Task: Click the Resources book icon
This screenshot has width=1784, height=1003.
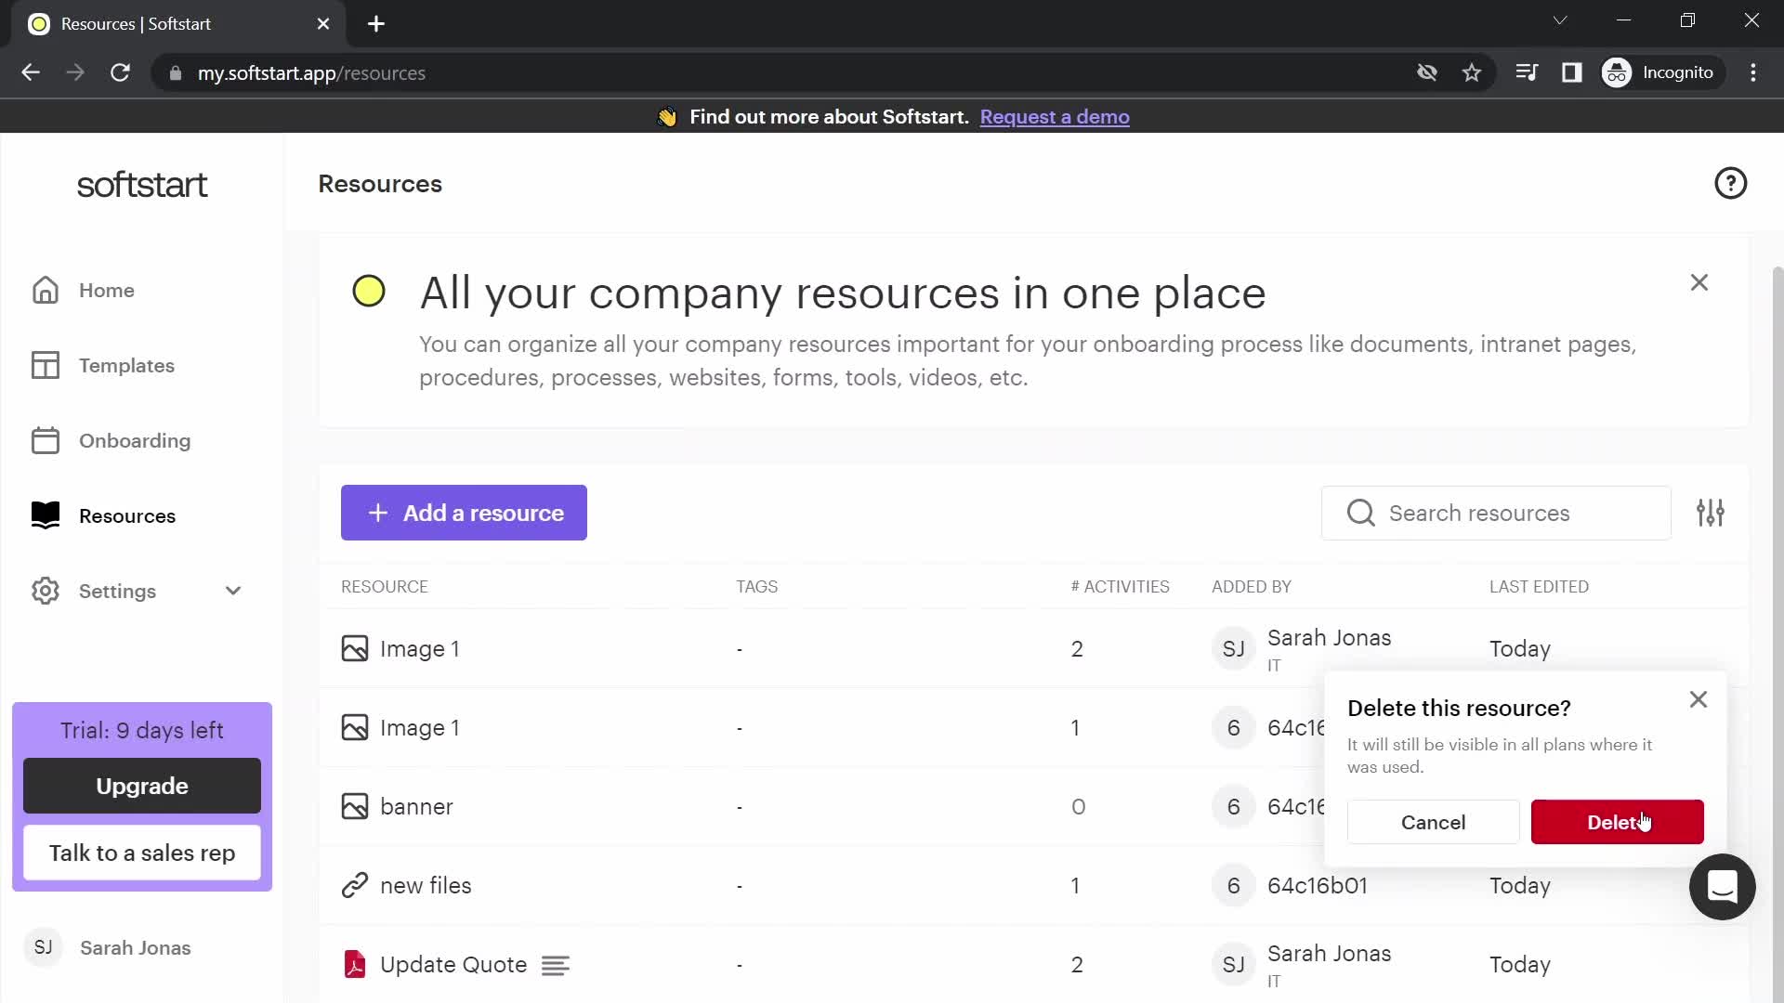Action: point(46,515)
